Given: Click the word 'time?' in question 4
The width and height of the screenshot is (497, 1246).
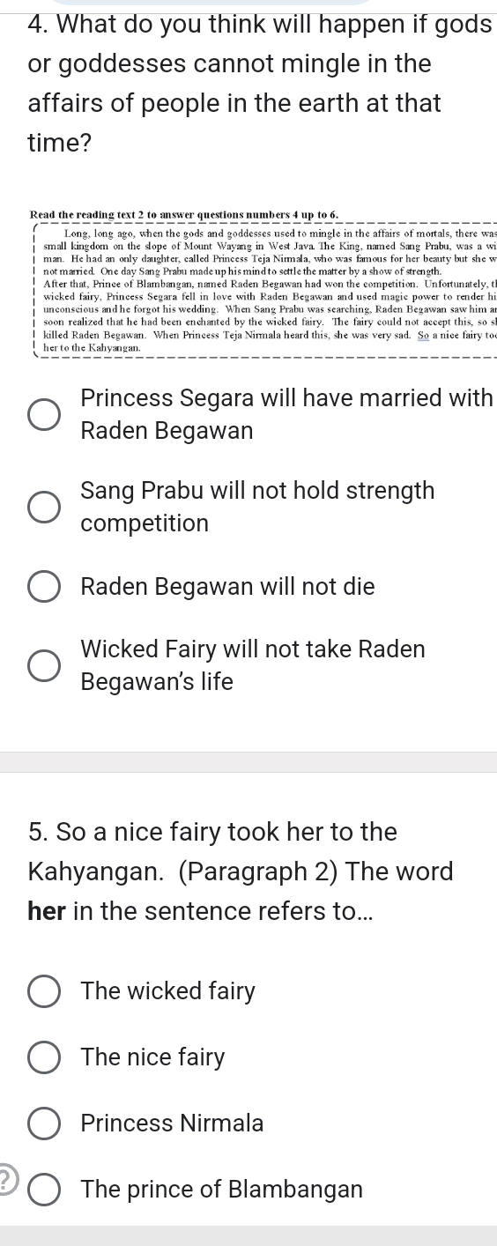Looking at the screenshot, I should click(60, 143).
